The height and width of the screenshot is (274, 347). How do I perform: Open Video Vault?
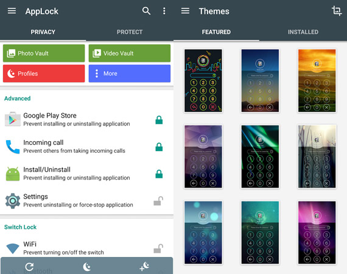click(x=130, y=54)
